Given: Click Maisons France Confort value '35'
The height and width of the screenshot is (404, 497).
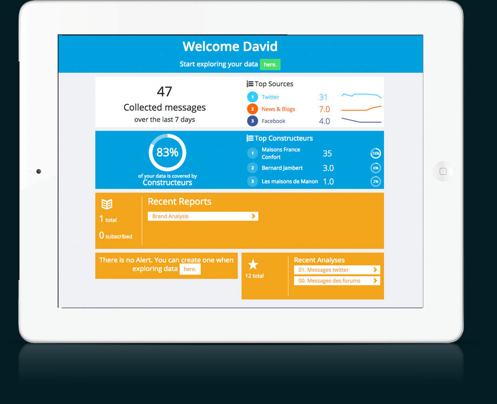Looking at the screenshot, I should click(327, 154).
